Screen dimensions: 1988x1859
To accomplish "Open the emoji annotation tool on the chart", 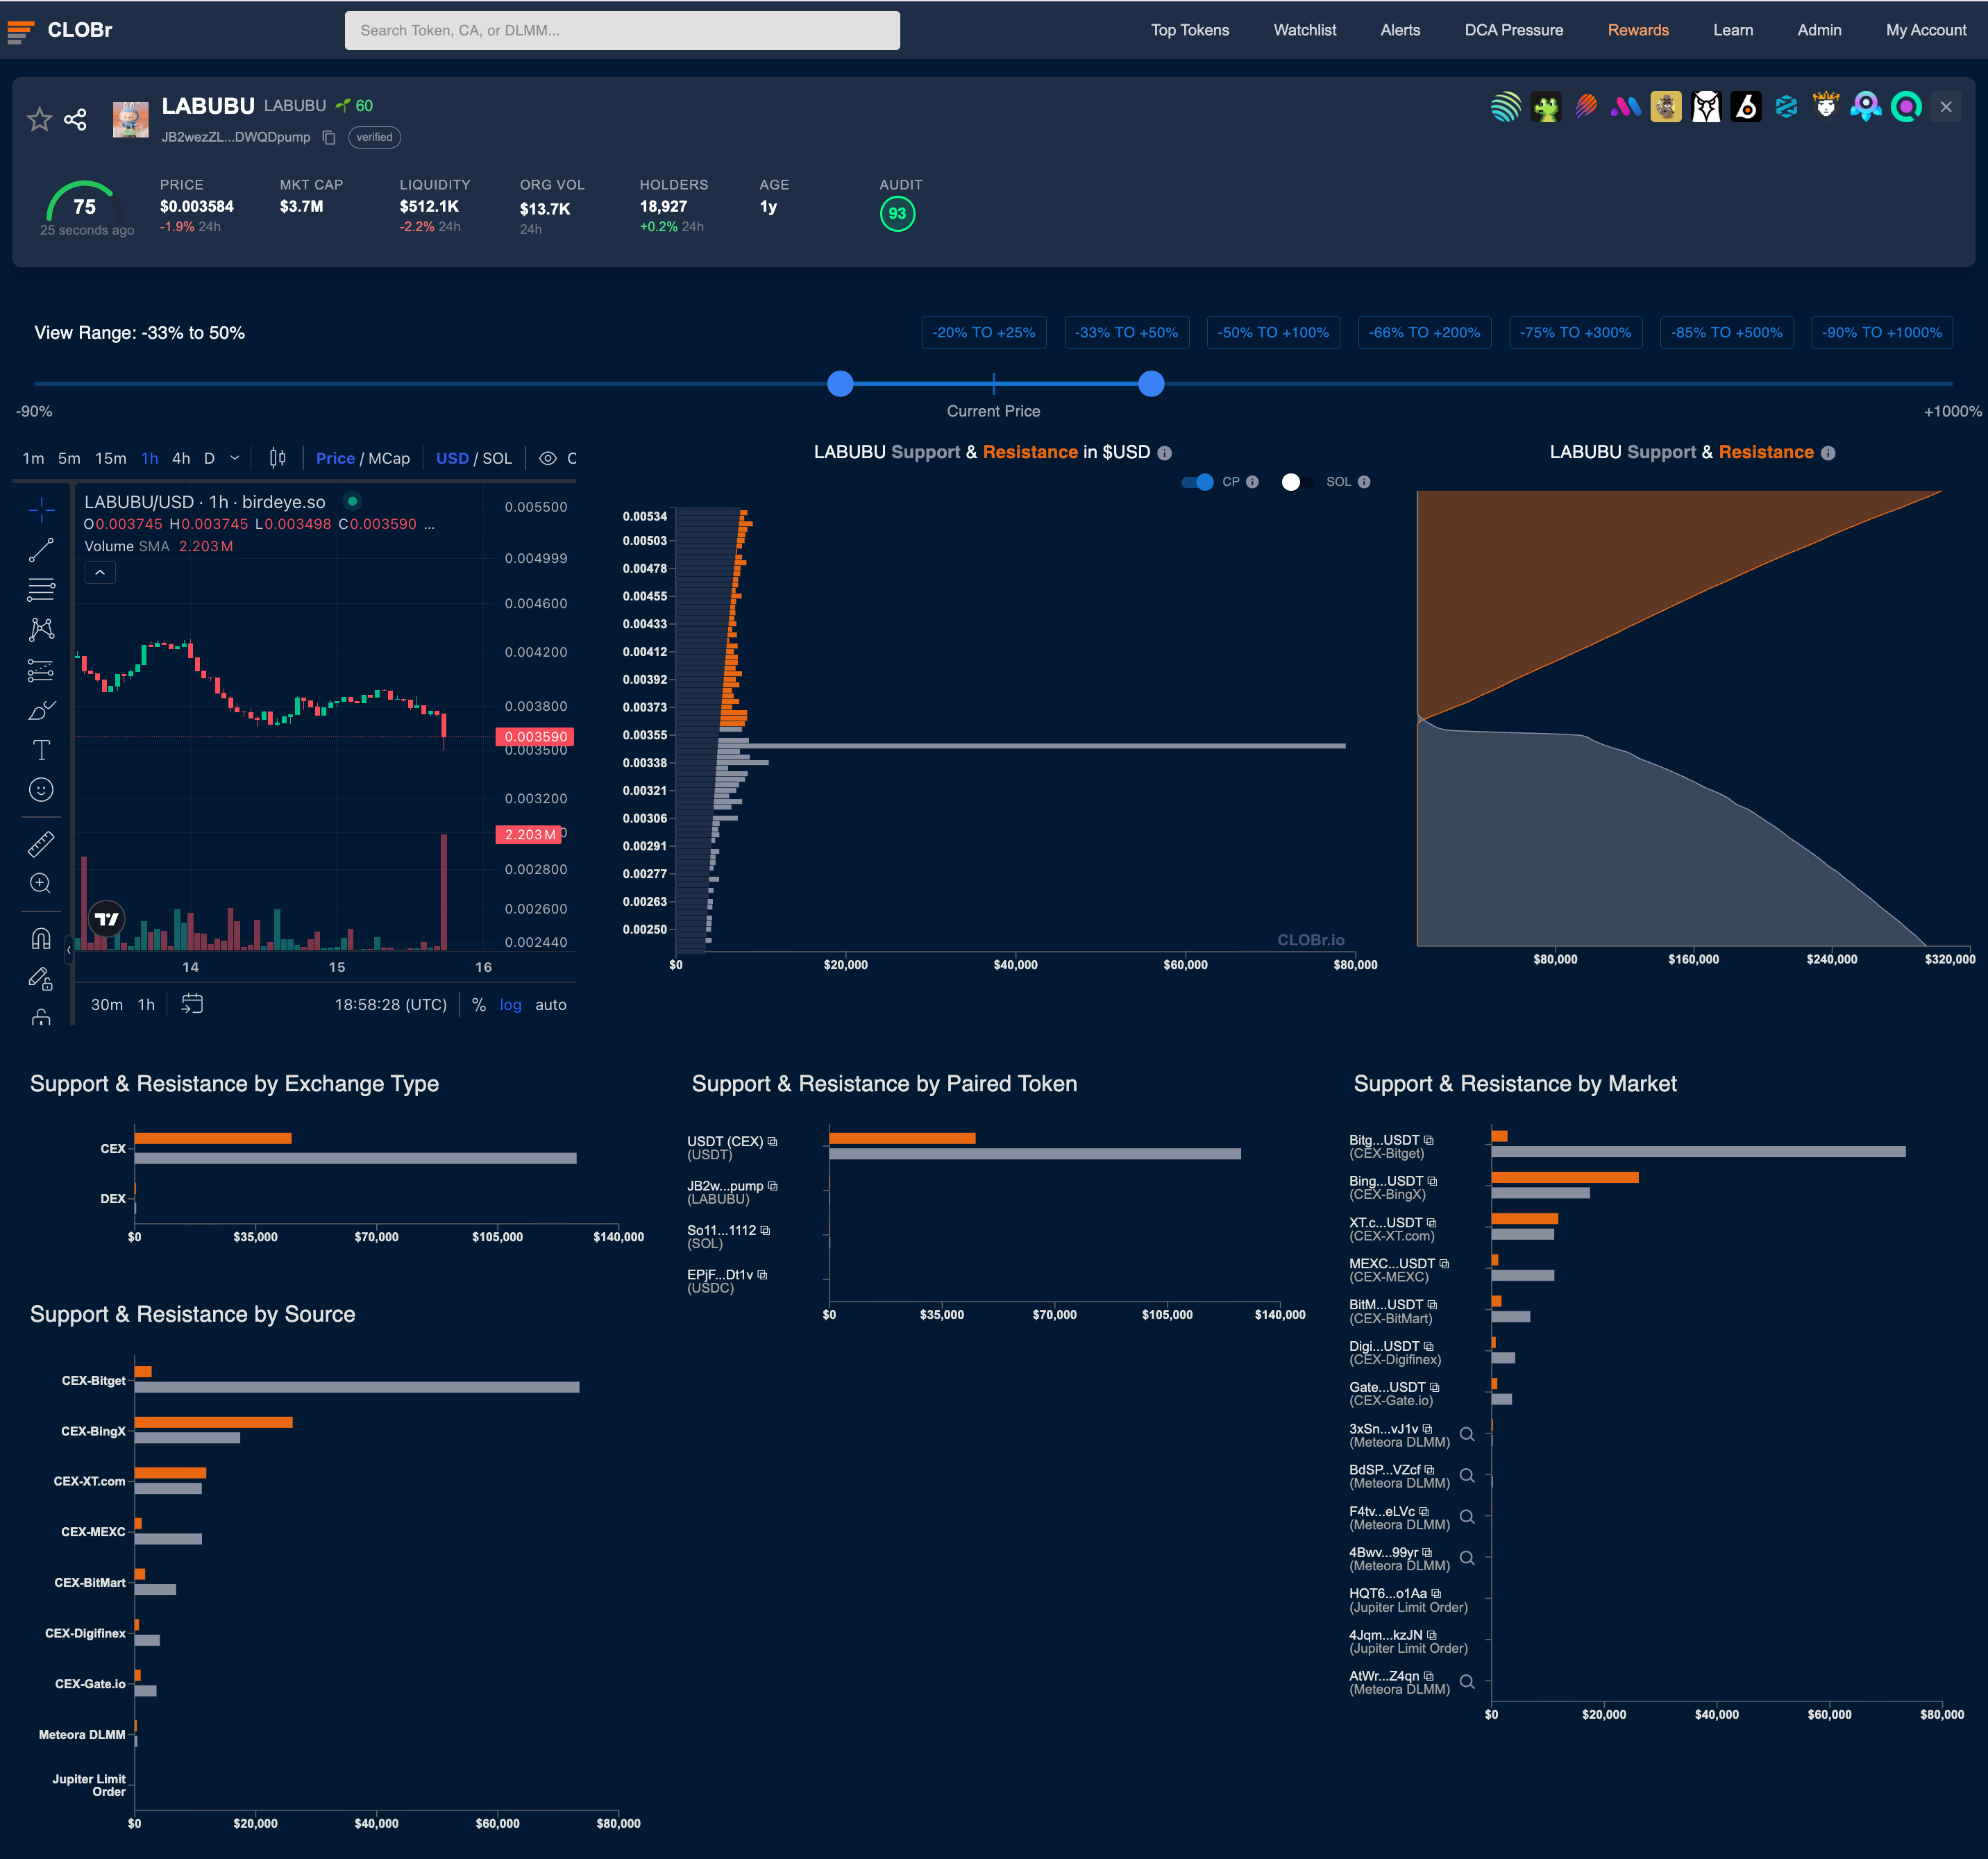I will [41, 791].
